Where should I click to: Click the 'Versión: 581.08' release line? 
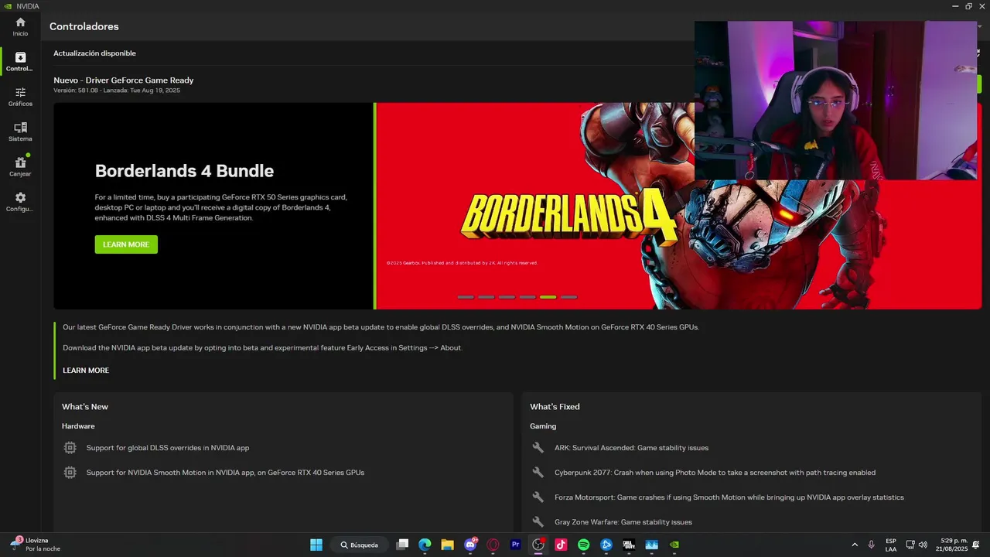117,91
